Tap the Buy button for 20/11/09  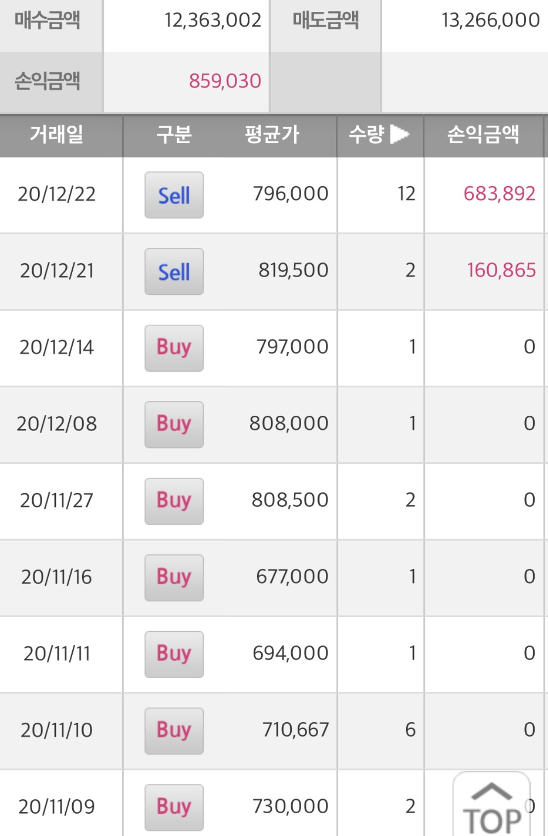point(174,807)
